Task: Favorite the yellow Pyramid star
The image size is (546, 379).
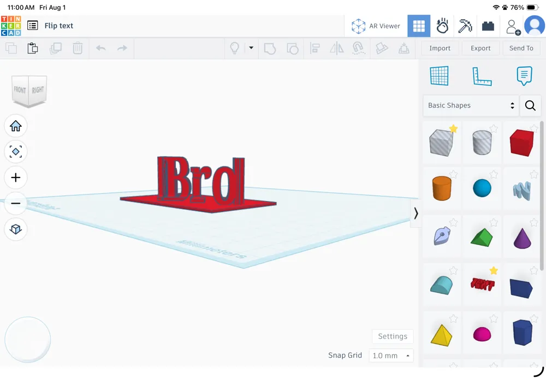Action: tap(453, 318)
